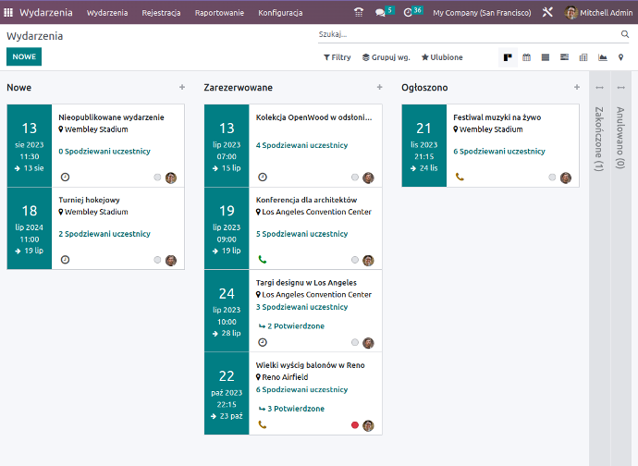Screen dimensions: 638x466
Task: Toggle the kanban state dot on Kolekcja OpenWood
Action: click(355, 177)
